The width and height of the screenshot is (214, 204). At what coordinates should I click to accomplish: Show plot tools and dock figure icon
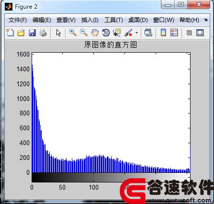coord(200,33)
